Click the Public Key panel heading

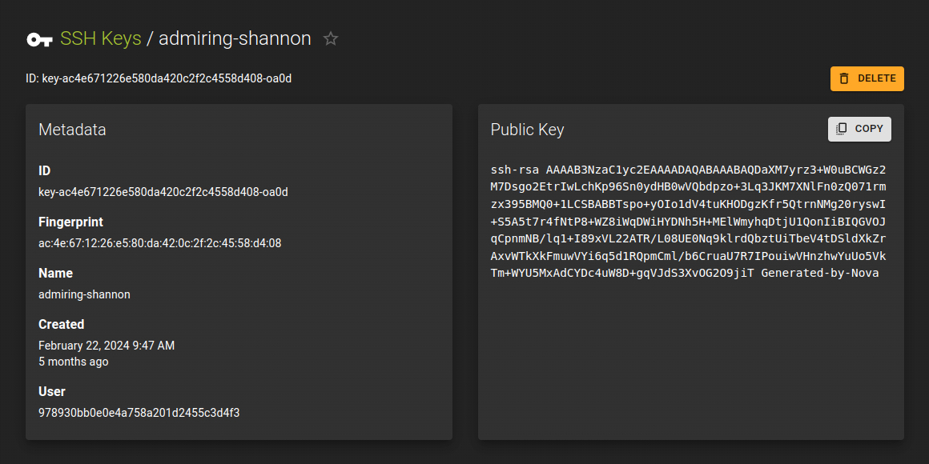tap(527, 130)
